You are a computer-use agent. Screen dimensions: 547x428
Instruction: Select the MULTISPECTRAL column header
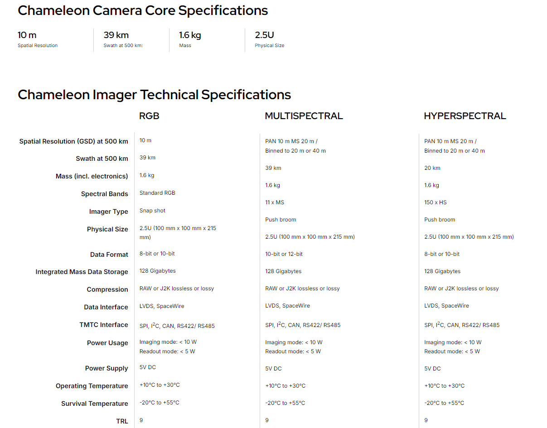[304, 116]
